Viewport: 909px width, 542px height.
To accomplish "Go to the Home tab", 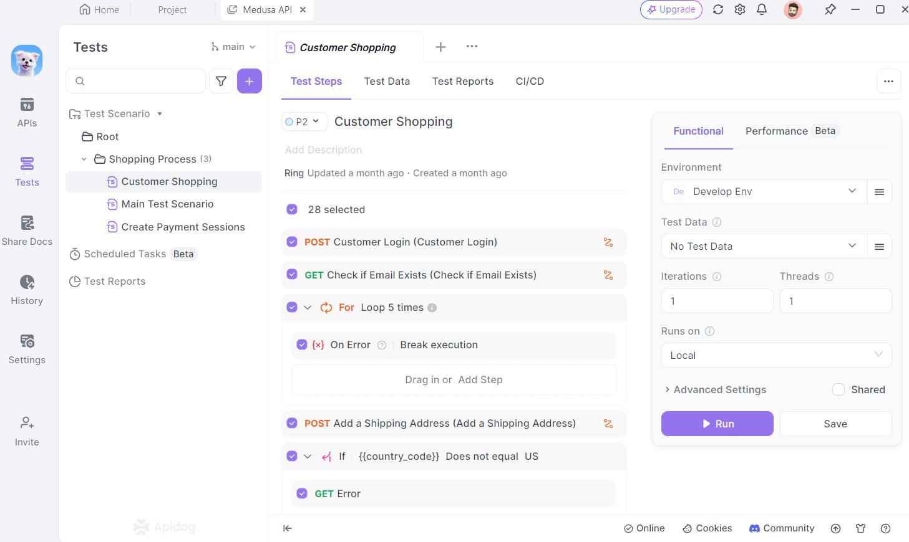I will click(x=99, y=10).
